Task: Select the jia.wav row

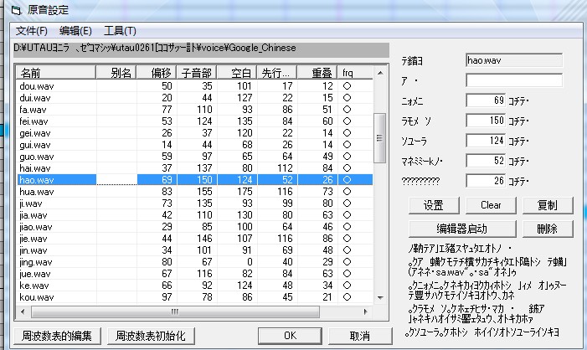Action: (194, 215)
